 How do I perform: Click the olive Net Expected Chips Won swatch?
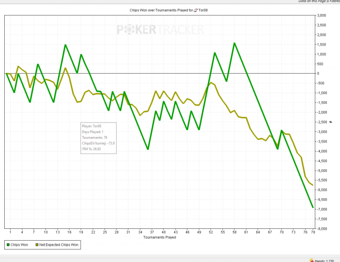[x=37, y=245]
